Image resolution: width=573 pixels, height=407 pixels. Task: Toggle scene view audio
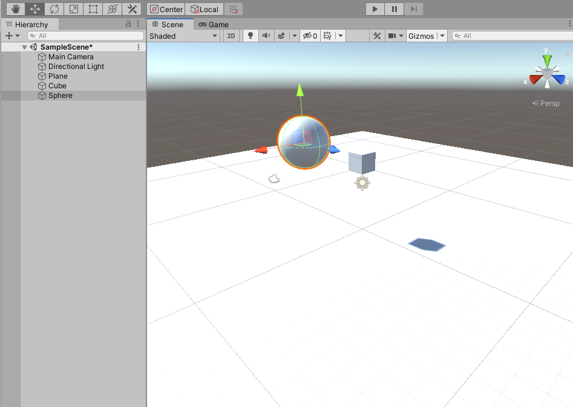coord(266,36)
